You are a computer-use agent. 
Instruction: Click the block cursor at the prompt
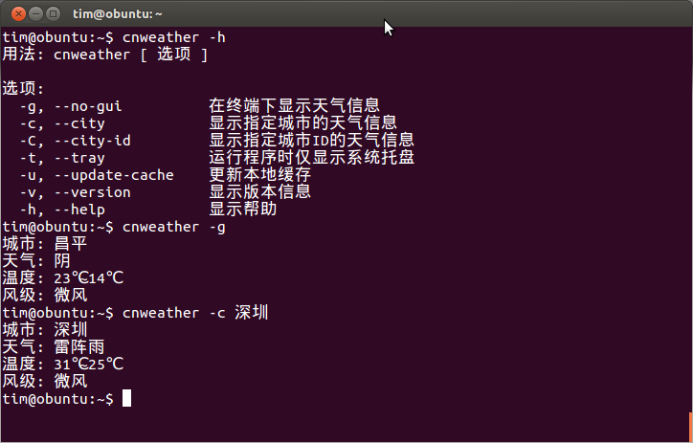127,398
